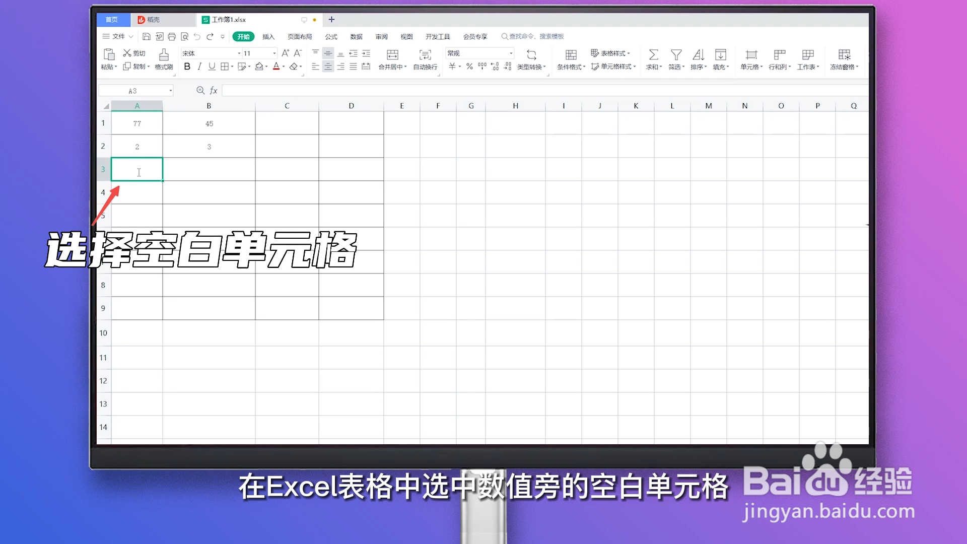Switch to the 数据 ribbon tab
967x544 pixels.
pos(356,36)
